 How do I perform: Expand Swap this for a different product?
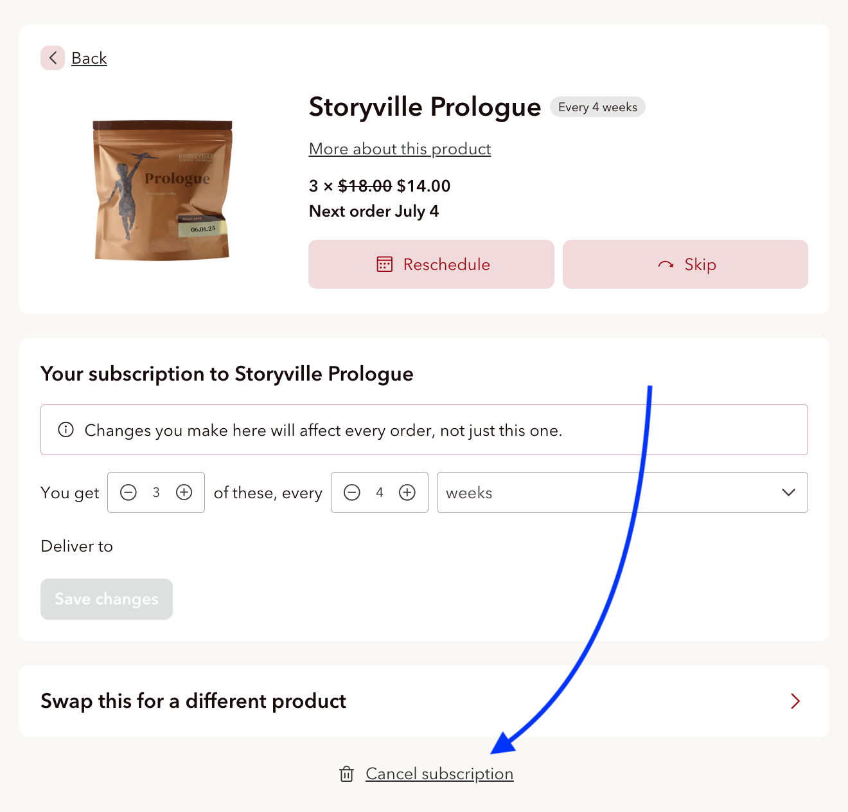424,701
